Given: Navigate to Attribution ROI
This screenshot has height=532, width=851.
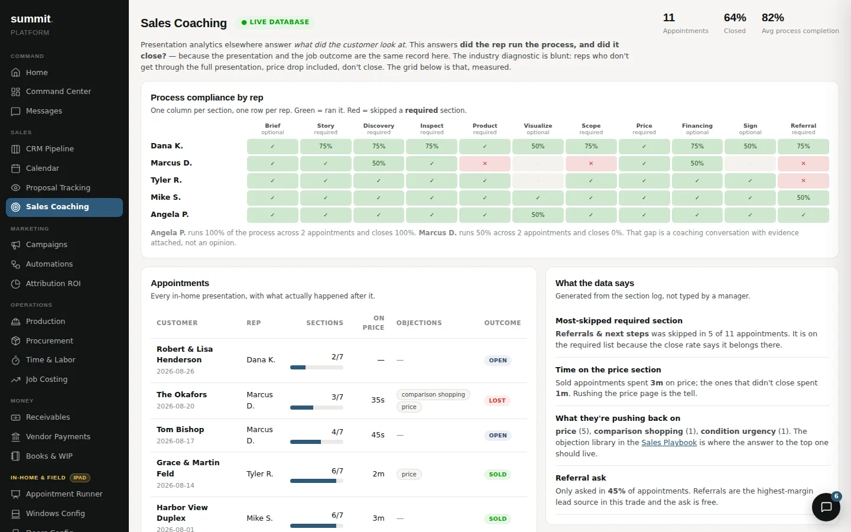Looking at the screenshot, I should click(64, 284).
